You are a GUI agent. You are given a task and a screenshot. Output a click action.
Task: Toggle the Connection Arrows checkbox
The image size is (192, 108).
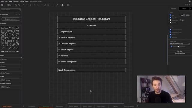click(170, 30)
